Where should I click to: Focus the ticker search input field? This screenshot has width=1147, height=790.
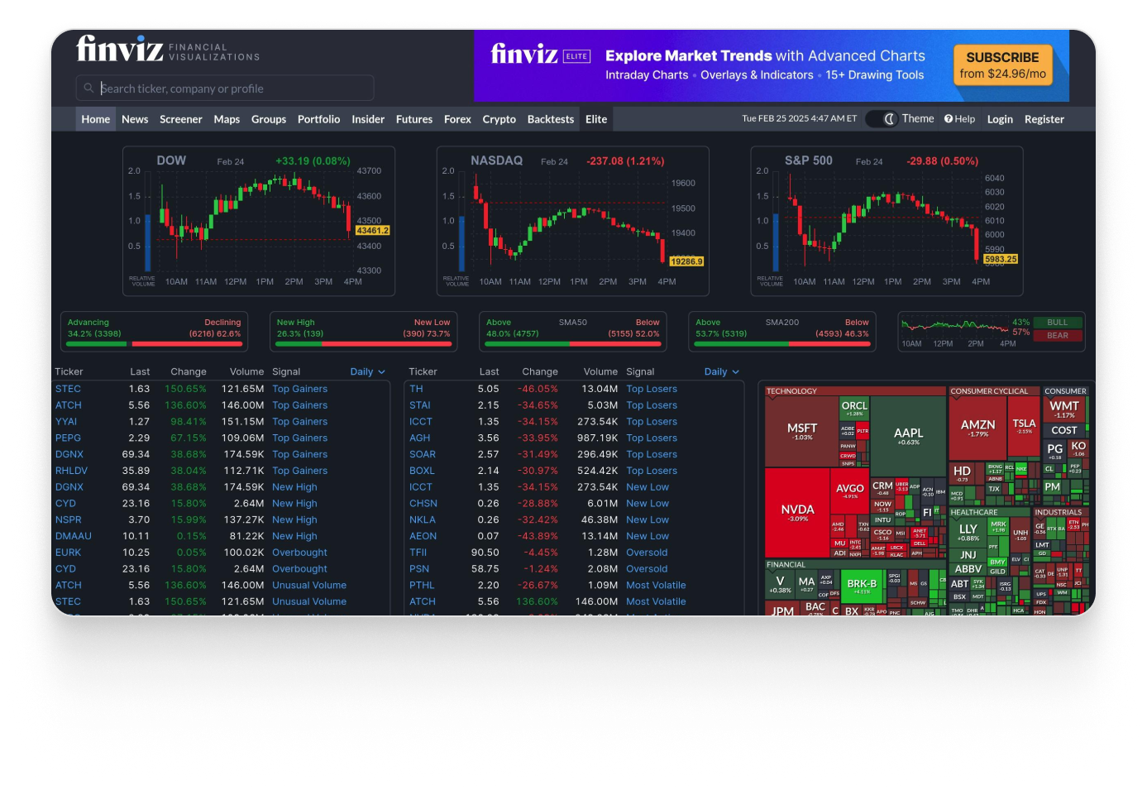coord(232,89)
